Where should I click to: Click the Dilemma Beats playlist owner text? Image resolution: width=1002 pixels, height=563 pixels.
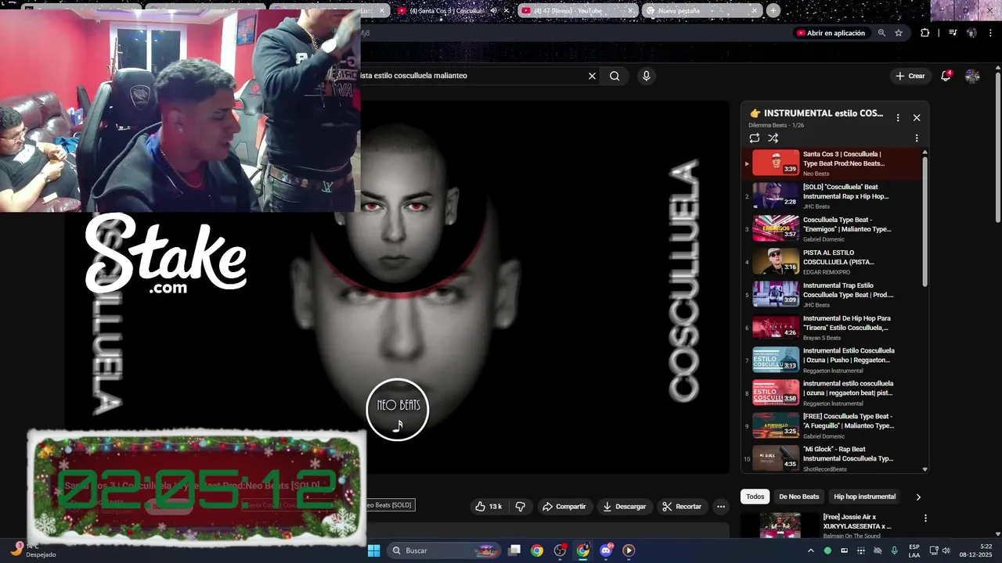coord(768,125)
